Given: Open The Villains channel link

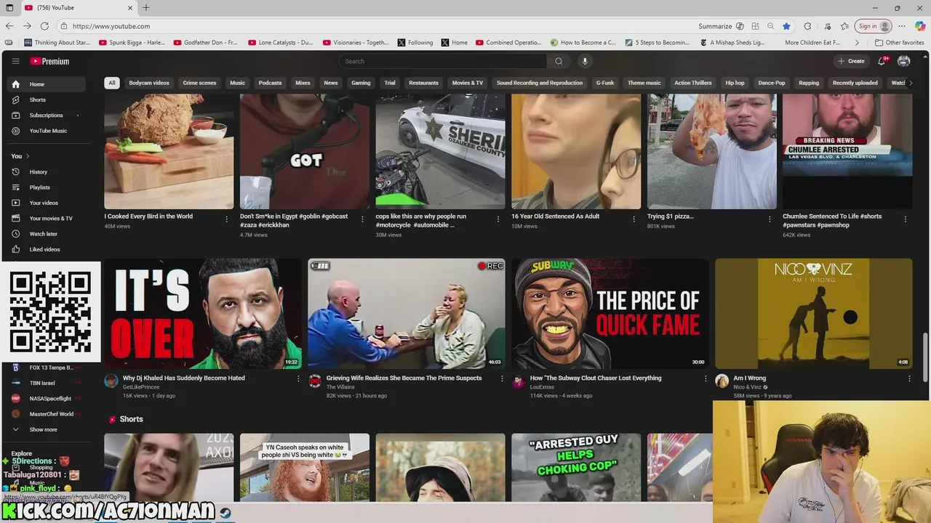Looking at the screenshot, I should tap(340, 387).
